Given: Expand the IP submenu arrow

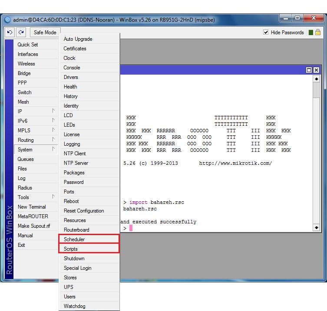Looking at the screenshot, I should click(53, 111).
